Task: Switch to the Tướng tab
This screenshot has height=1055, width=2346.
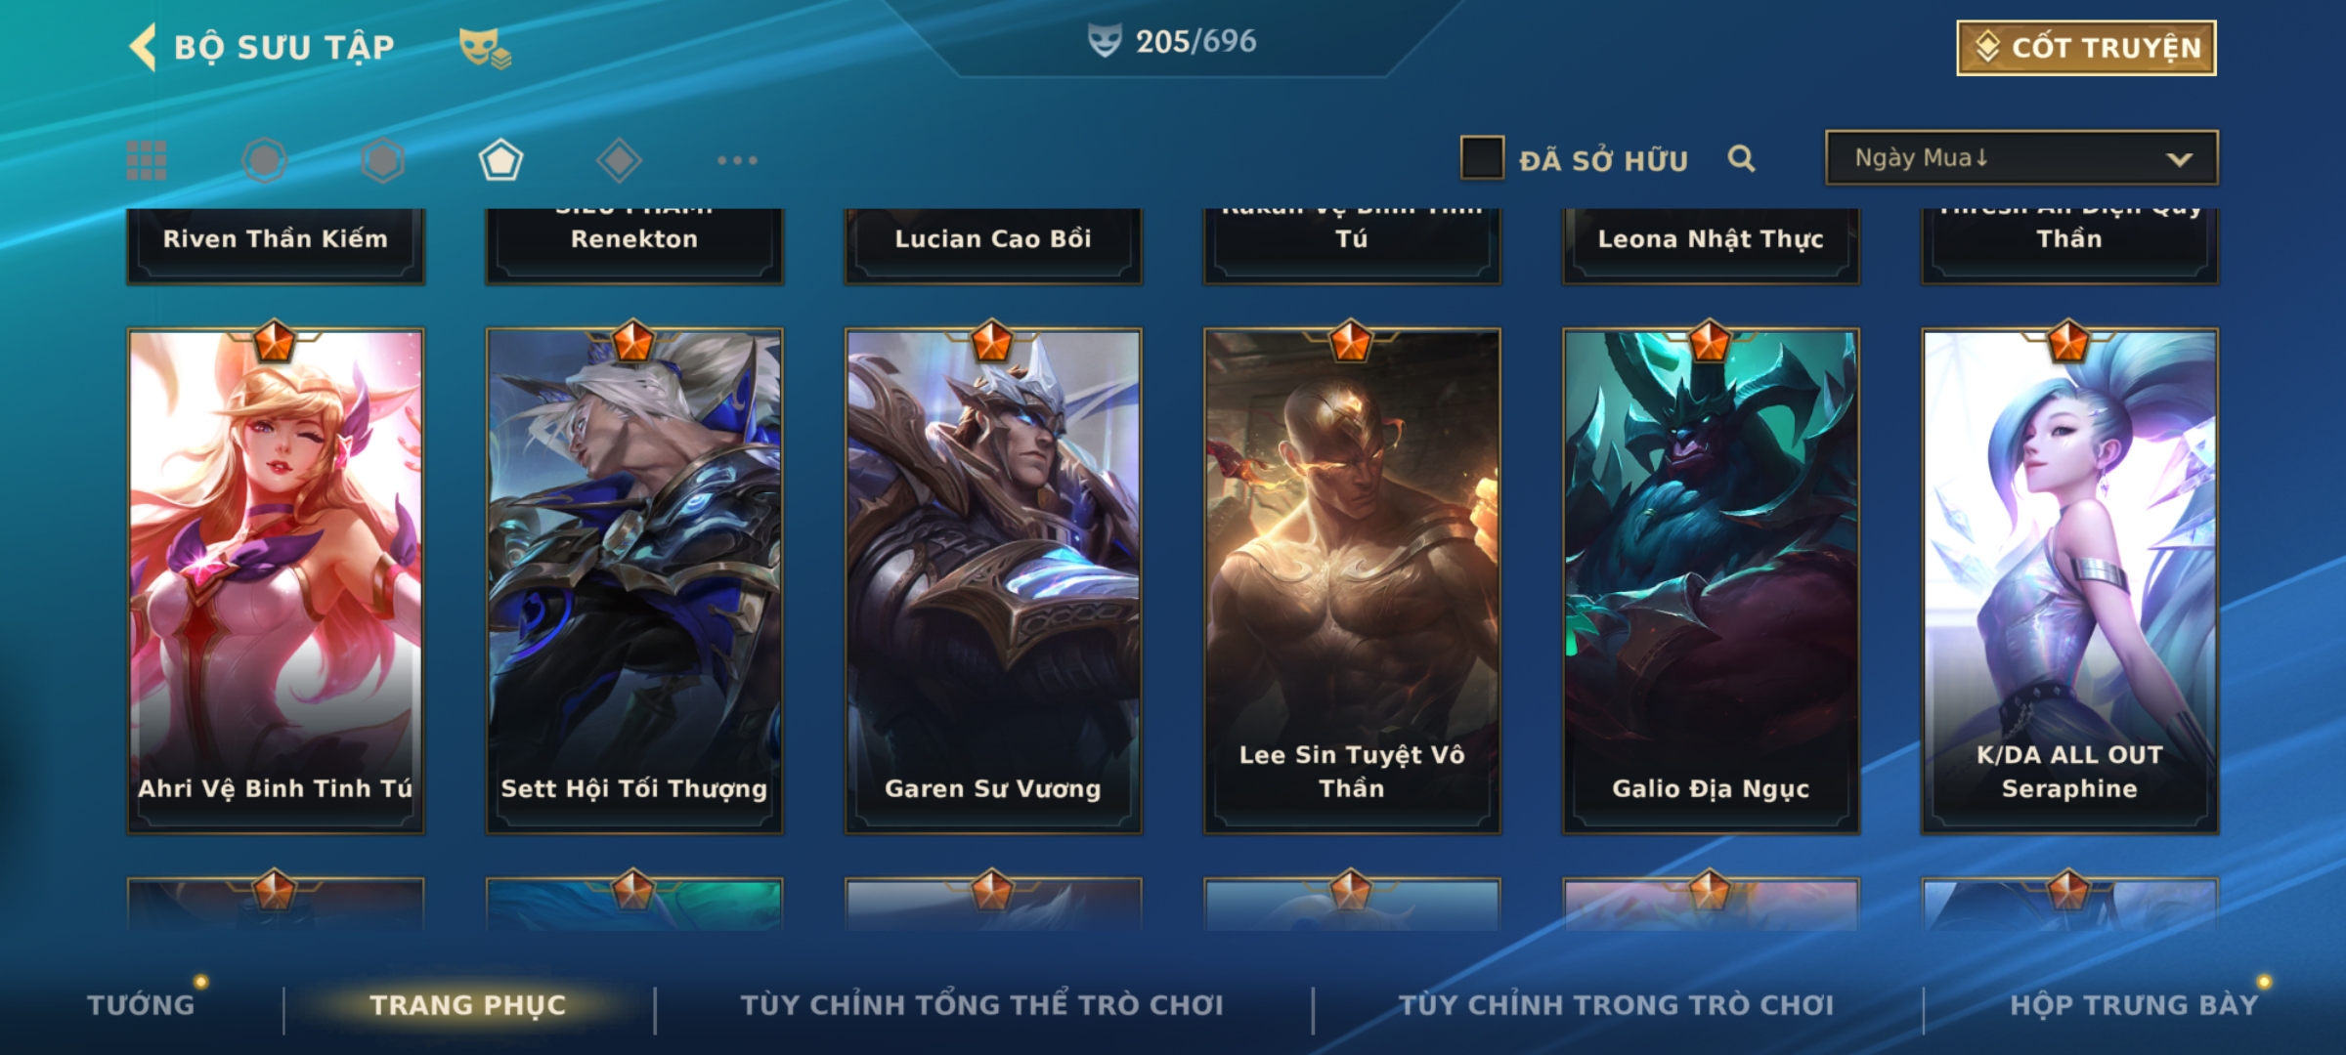Action: point(141,1004)
